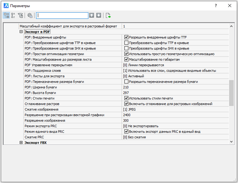The image size is (238, 183).
Task: Select PDF: Стили печати label
Action: [39, 98]
